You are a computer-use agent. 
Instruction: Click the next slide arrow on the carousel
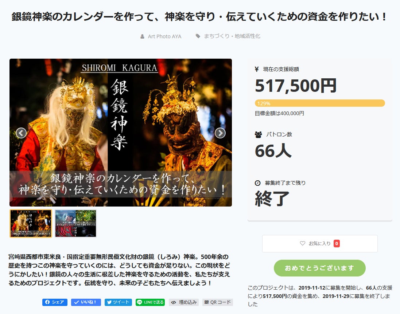click(x=220, y=133)
